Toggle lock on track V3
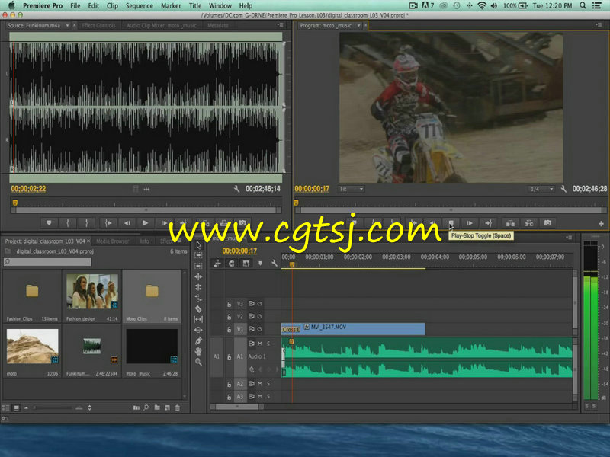Image resolution: width=610 pixels, height=457 pixels. 230,304
